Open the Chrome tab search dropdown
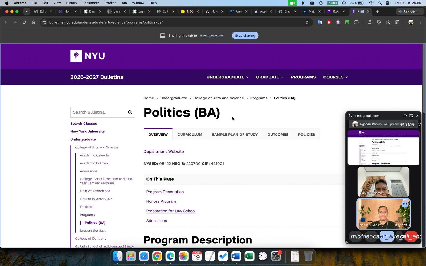Image resolution: width=426 pixels, height=266 pixels. click(27, 11)
